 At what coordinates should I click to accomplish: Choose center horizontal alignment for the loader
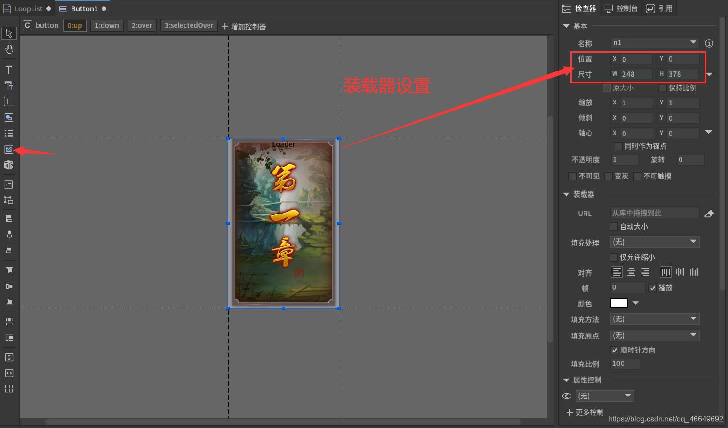[x=631, y=272]
